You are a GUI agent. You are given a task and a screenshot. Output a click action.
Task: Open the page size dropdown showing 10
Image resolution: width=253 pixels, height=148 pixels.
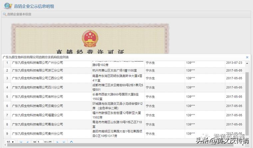[10, 142]
